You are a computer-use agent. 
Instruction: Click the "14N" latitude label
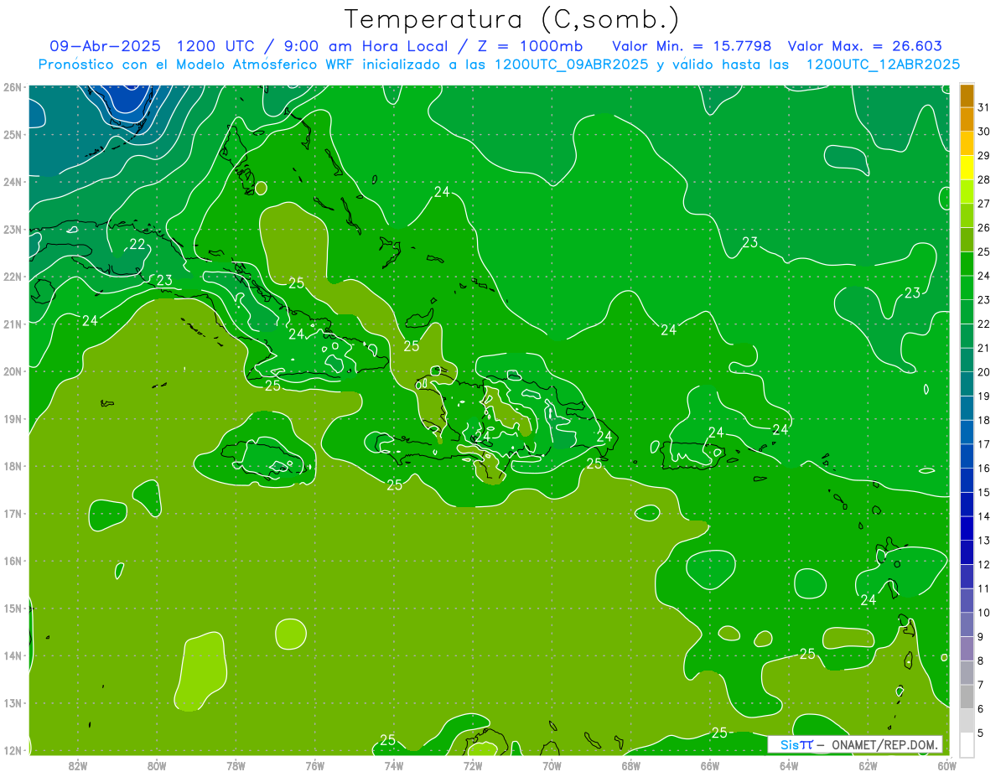click(x=13, y=655)
